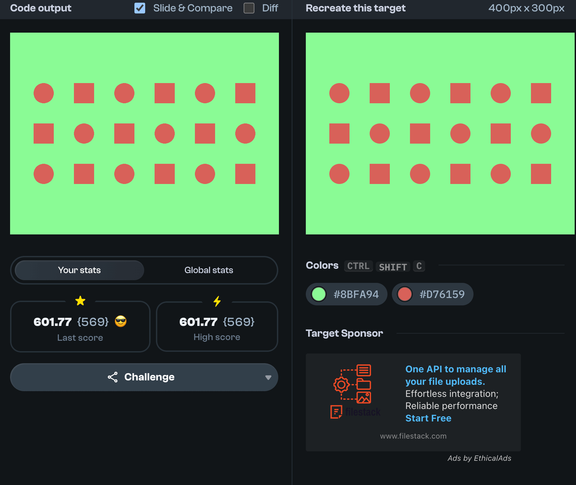Image resolution: width=576 pixels, height=485 pixels.
Task: Switch to the Global stats tab
Action: (x=209, y=270)
